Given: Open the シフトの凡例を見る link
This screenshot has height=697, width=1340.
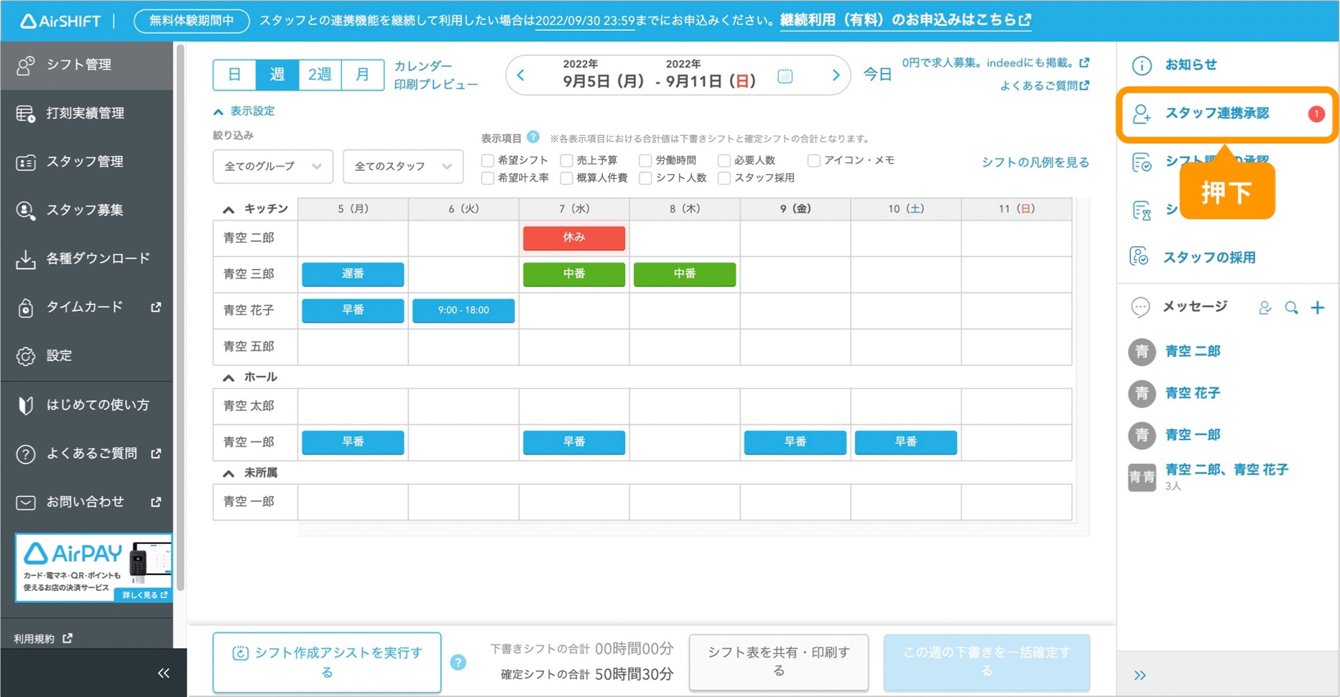Looking at the screenshot, I should [1035, 162].
